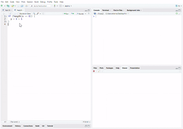Click the Source button
Screen dimensions: 183x129
pyautogui.click(x=80, y=14)
